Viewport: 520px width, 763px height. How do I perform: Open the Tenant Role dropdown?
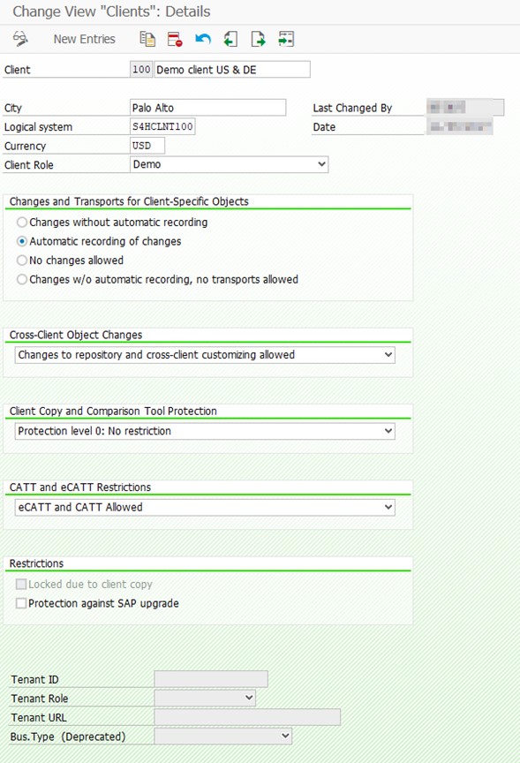205,699
